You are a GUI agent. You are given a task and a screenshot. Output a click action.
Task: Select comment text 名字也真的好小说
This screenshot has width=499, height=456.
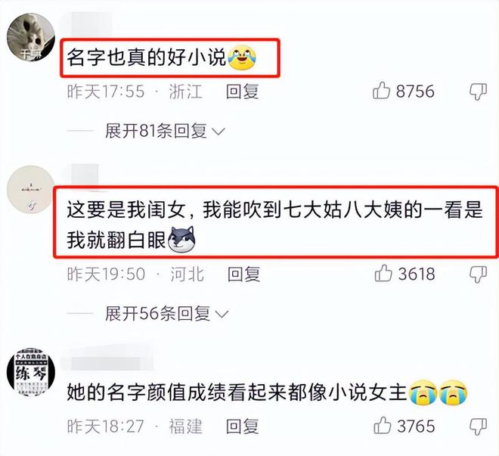(147, 57)
